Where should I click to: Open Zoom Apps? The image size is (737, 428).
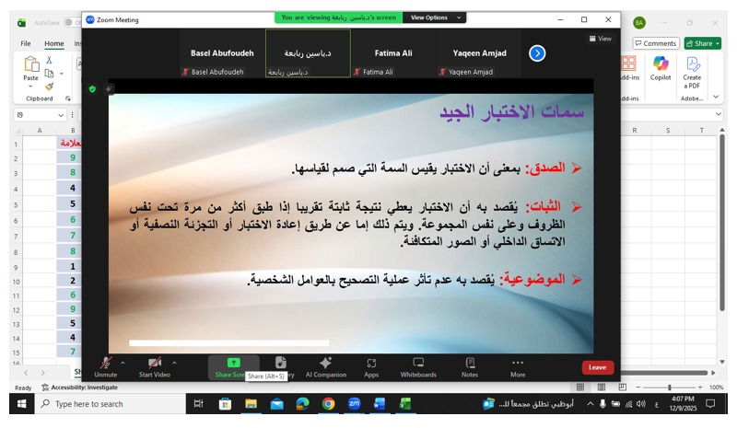[371, 365]
